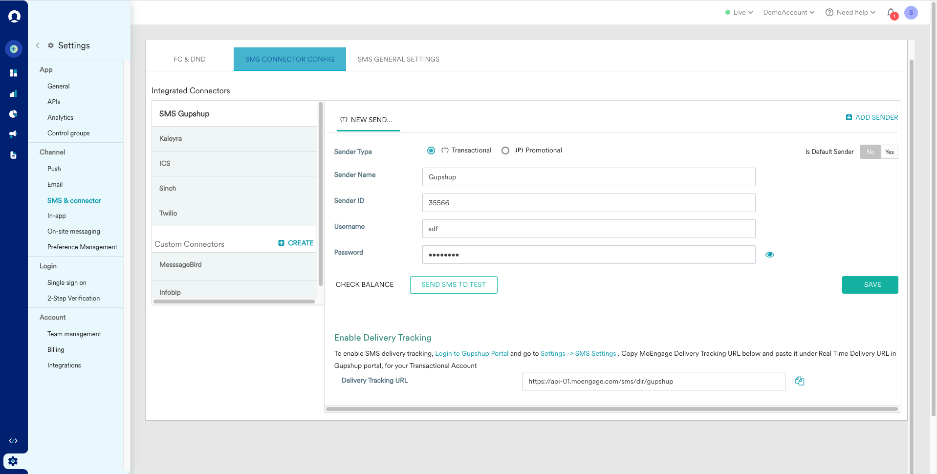Click the Delivery Tracking URL field
Image resolution: width=937 pixels, height=474 pixels.
point(654,381)
